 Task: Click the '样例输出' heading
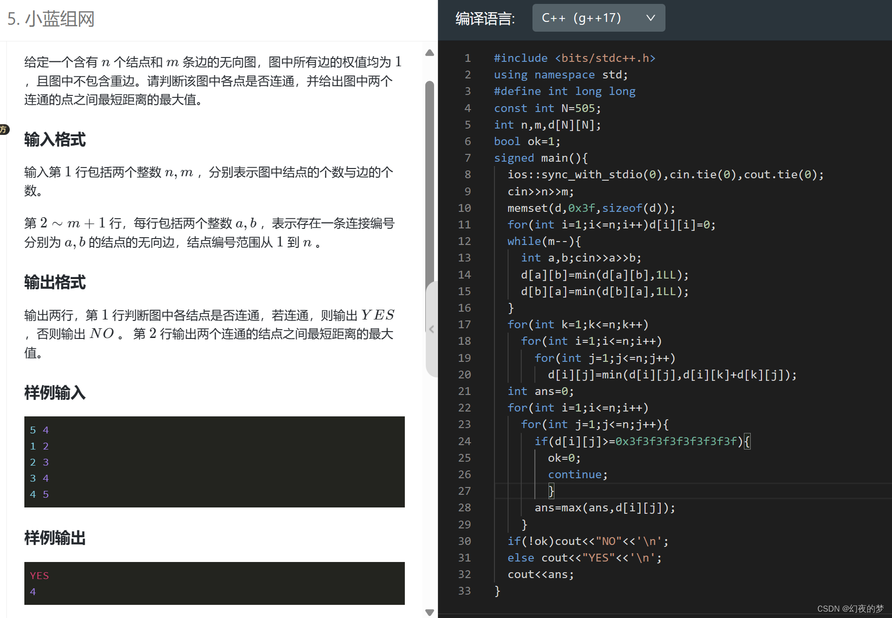pyautogui.click(x=55, y=538)
